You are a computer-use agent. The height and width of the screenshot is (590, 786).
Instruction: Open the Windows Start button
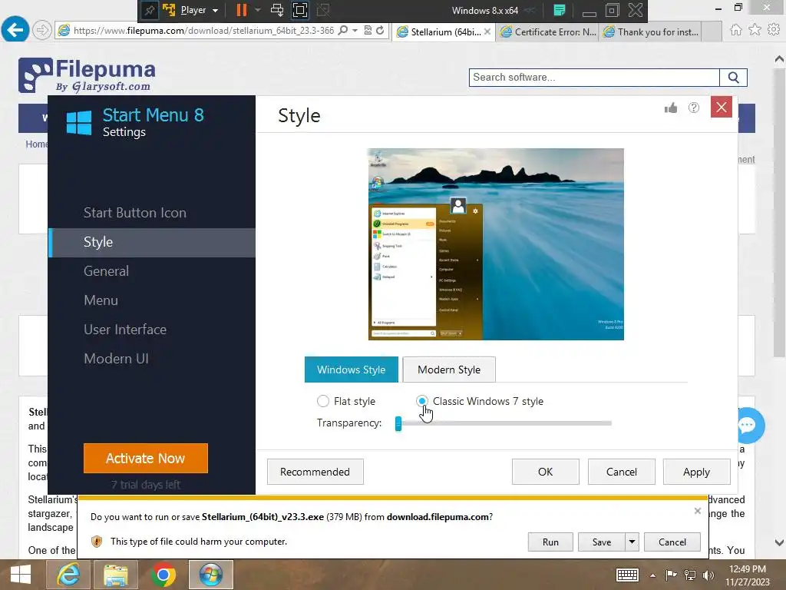pyautogui.click(x=21, y=575)
